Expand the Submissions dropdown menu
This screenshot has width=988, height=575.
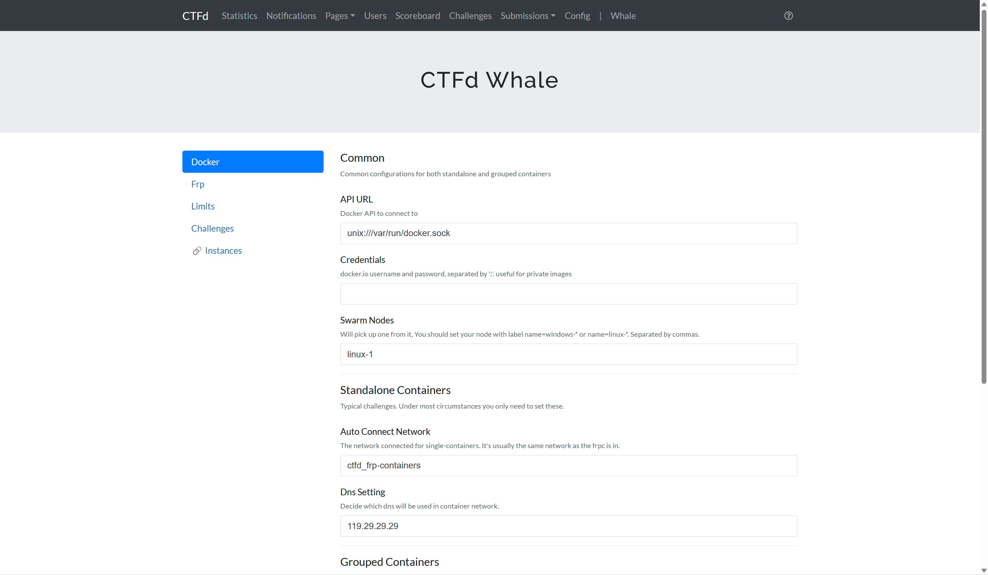pyautogui.click(x=528, y=16)
